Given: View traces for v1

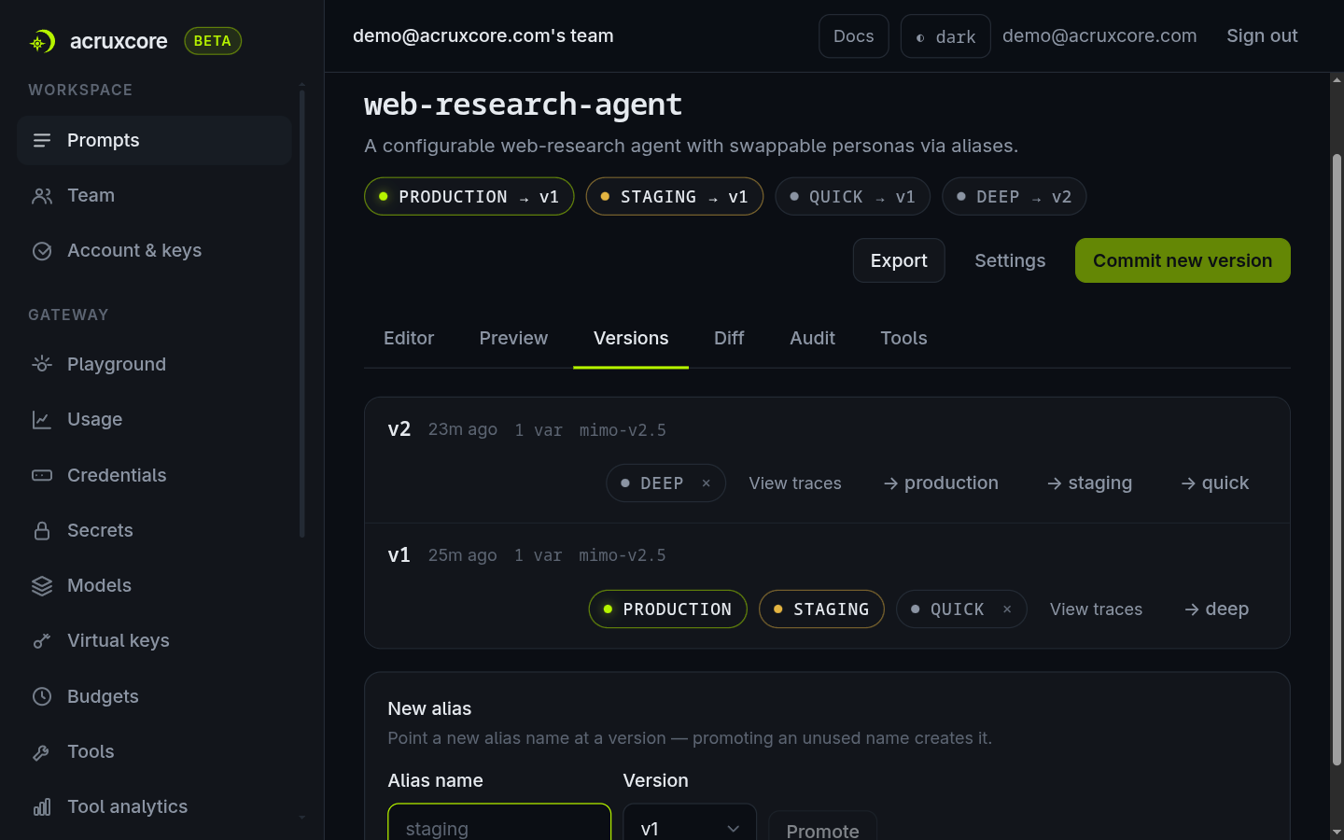Looking at the screenshot, I should [1096, 609].
